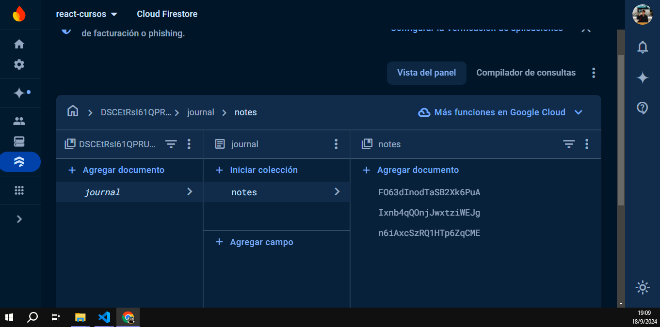Click the notes collection icon in header
This screenshot has height=327, width=660.
tap(367, 144)
